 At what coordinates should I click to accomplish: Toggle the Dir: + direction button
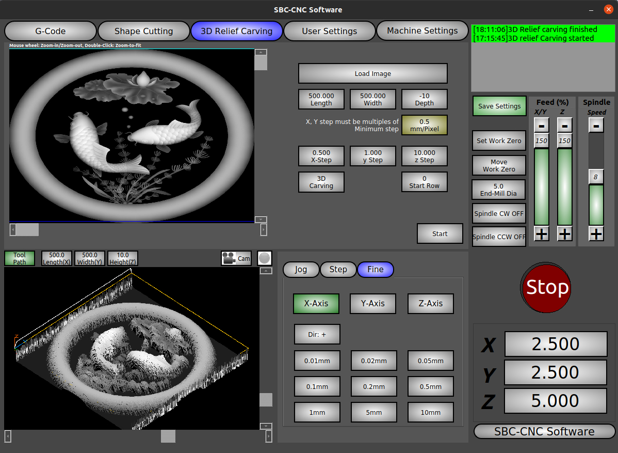pyautogui.click(x=317, y=334)
